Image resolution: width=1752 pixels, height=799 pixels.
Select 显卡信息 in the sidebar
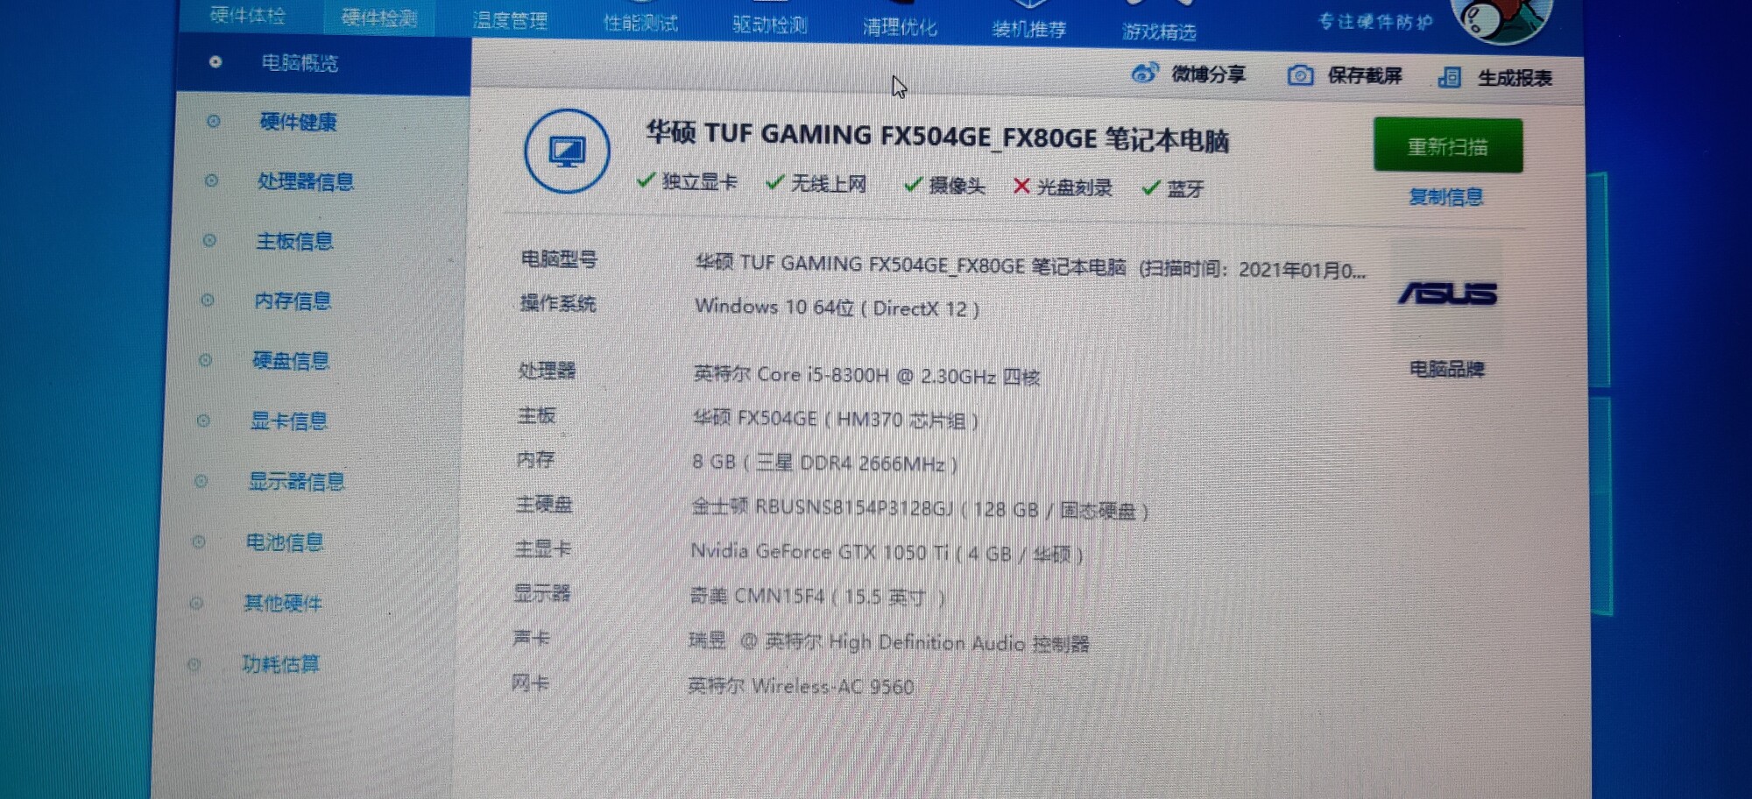click(x=289, y=421)
